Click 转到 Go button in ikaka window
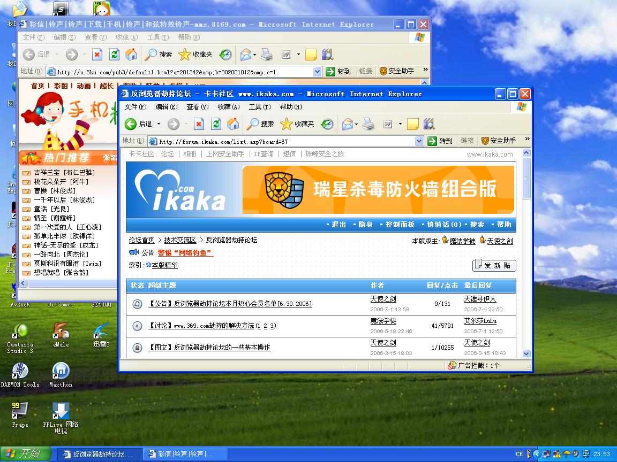The width and height of the screenshot is (617, 462). coord(440,141)
